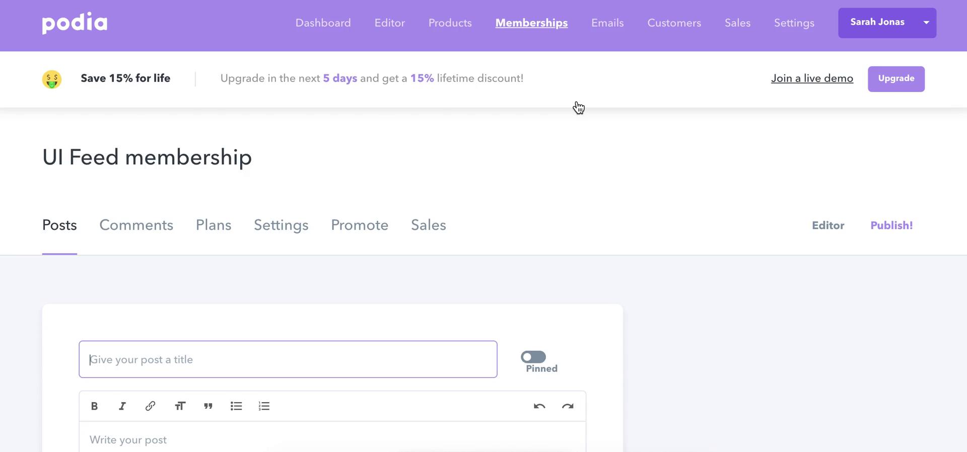This screenshot has width=967, height=452.
Task: Open the Join a live demo link
Action: click(812, 79)
